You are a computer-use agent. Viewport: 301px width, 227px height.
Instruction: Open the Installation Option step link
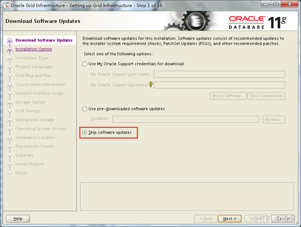point(34,49)
